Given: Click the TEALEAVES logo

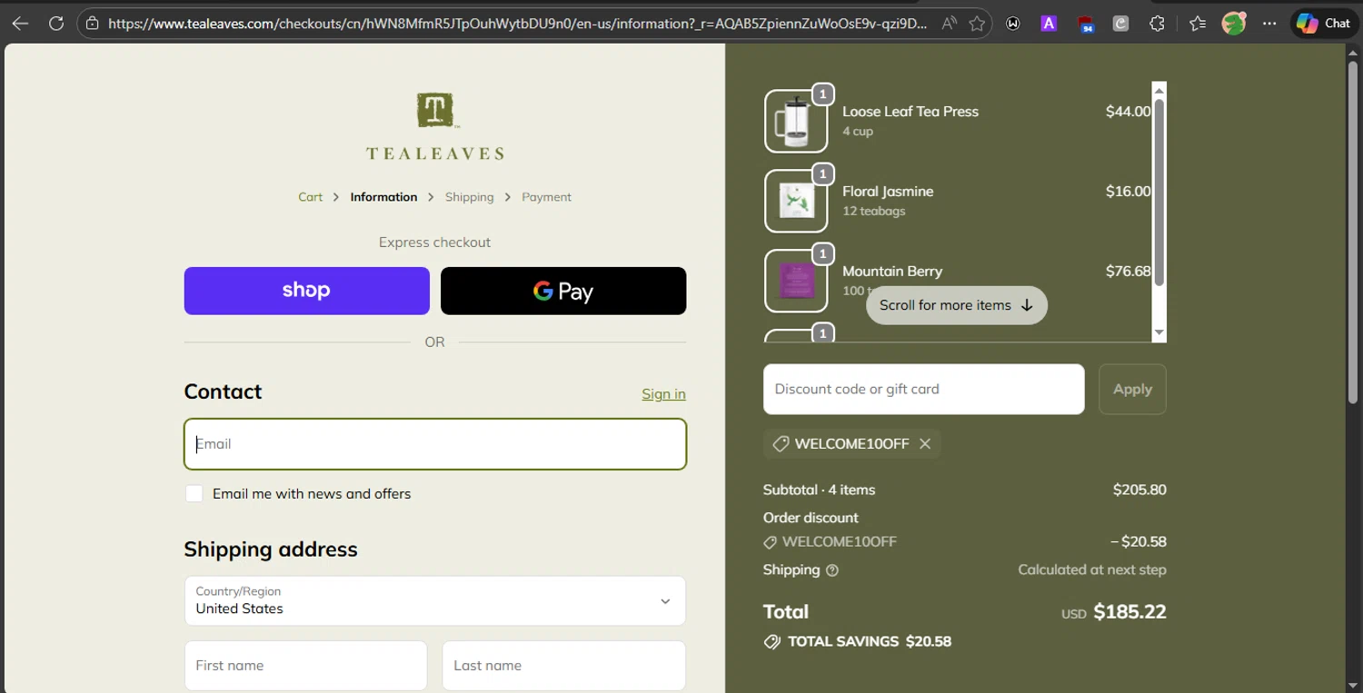Looking at the screenshot, I should 435,126.
